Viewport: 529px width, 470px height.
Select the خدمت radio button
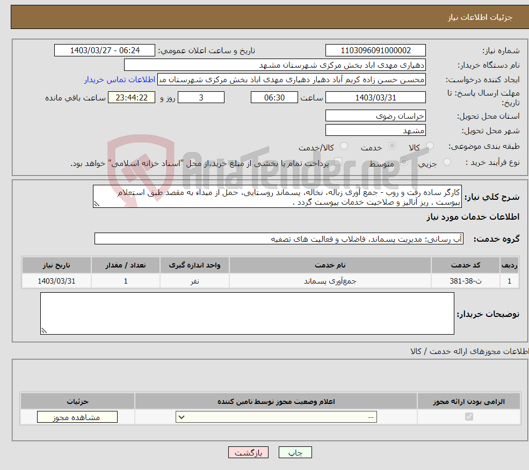(392, 146)
